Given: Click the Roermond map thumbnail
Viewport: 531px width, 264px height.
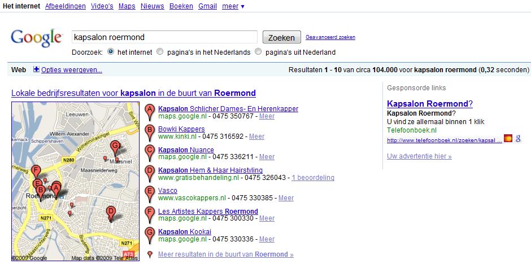Looking at the screenshot, I should click(x=75, y=182).
